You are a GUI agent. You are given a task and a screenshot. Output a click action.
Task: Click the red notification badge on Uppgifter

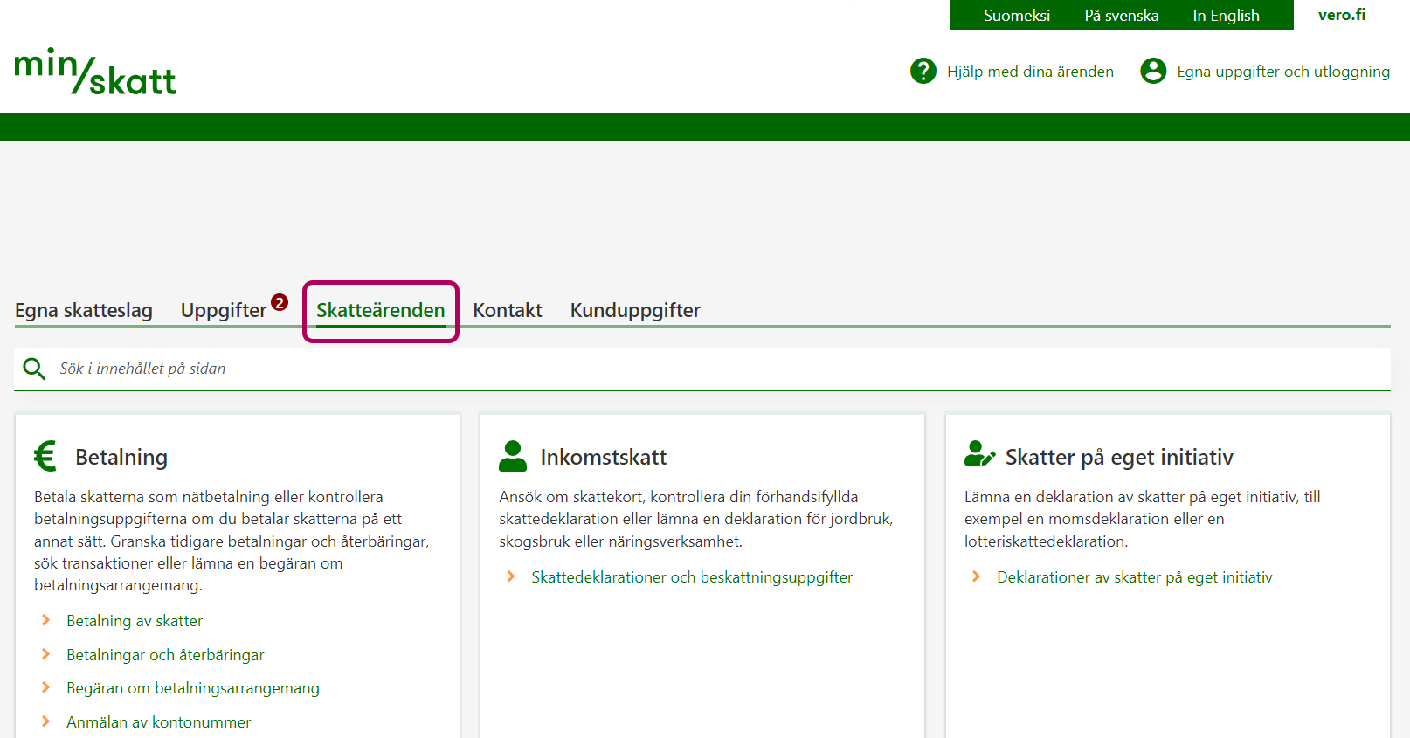[280, 302]
